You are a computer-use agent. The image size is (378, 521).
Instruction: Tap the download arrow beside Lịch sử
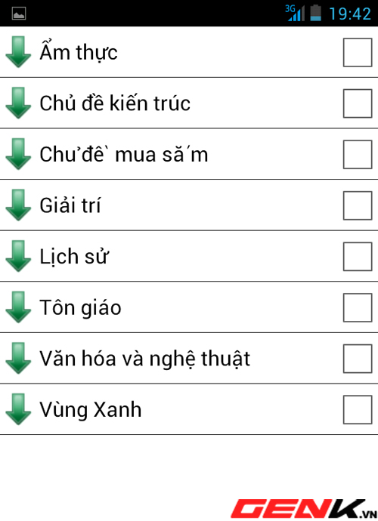[x=18, y=256]
